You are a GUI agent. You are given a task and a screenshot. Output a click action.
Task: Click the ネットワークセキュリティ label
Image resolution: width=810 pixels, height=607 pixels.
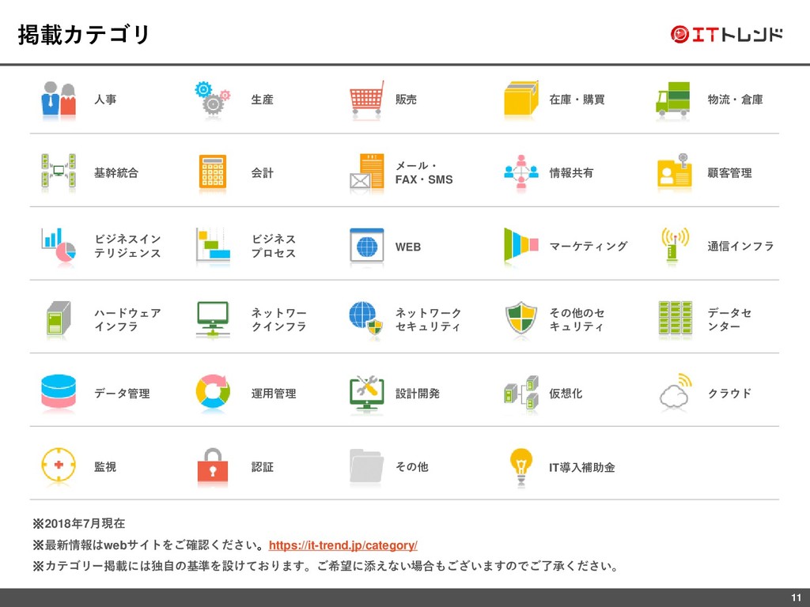[428, 319]
